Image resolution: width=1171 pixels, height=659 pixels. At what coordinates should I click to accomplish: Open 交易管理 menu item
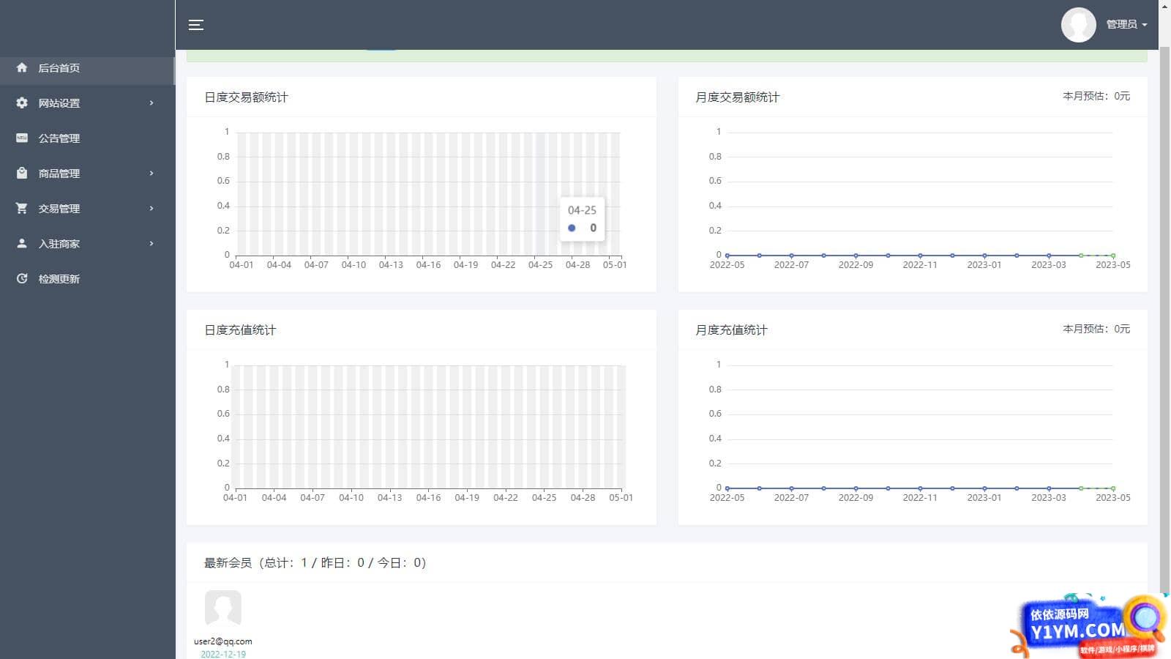coord(87,209)
